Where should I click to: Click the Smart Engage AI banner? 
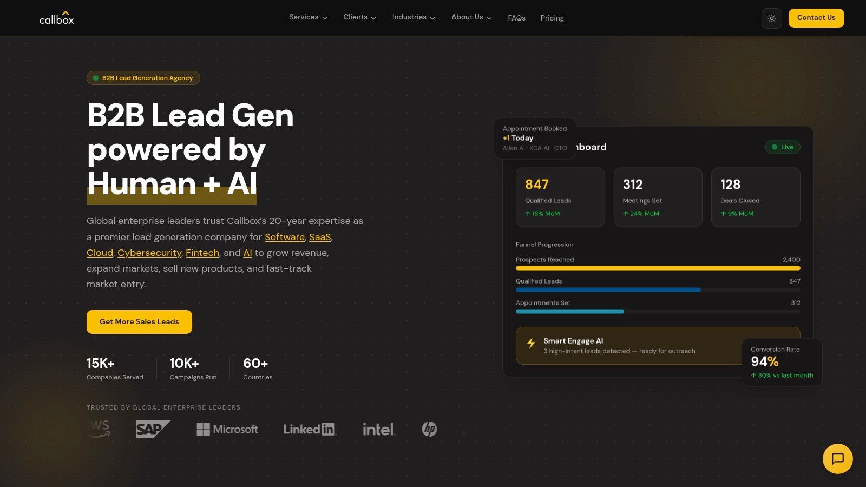(658, 346)
